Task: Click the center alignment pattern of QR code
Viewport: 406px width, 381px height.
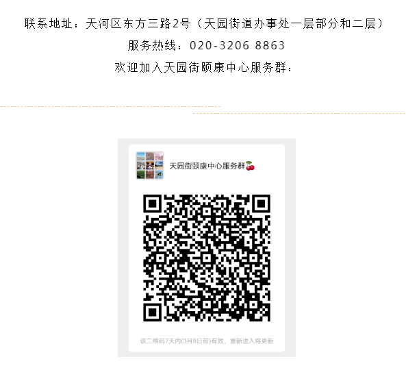Action: pyautogui.click(x=207, y=258)
